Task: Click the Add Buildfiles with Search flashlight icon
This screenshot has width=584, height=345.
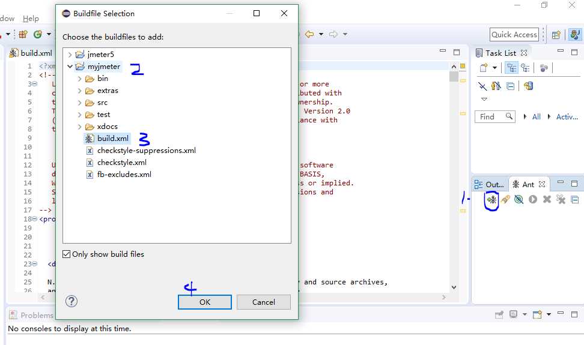Action: [x=505, y=200]
